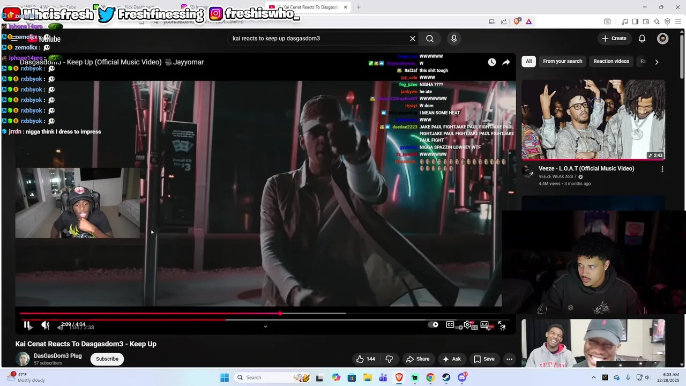Open Veeze L.O.A.T video thumbnail
This screenshot has height=386, width=686.
coord(593,120)
